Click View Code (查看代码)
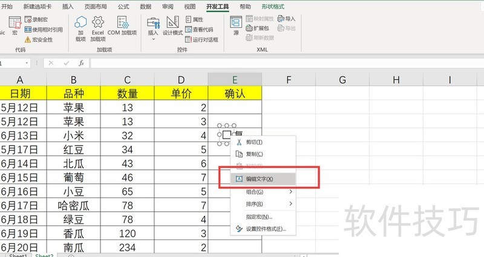Viewport: 484px width, 257px height. [x=200, y=30]
